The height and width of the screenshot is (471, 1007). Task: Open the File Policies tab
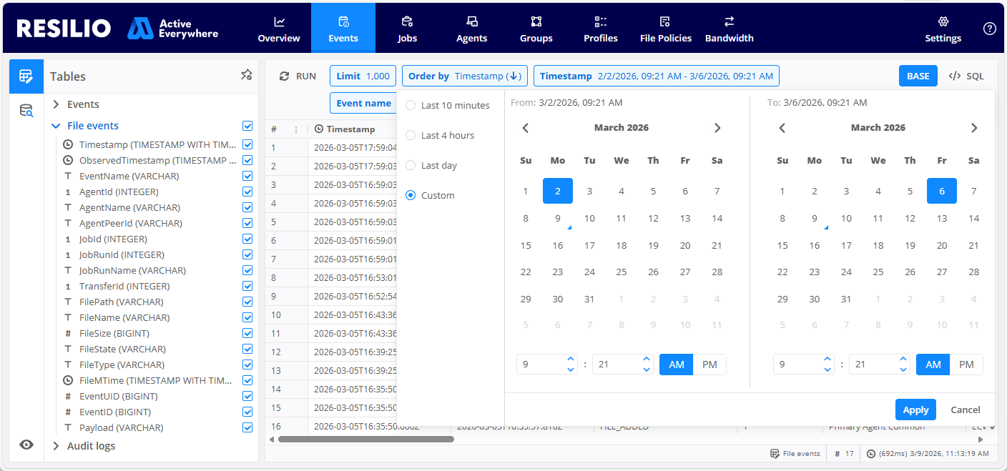click(666, 29)
